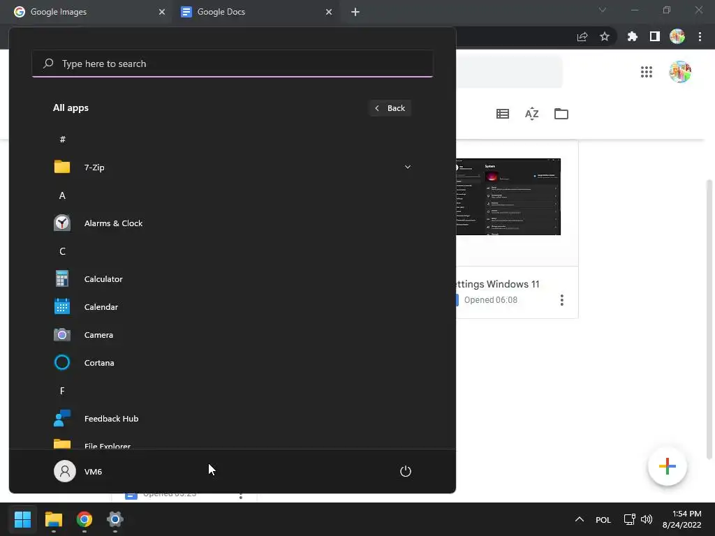Open the Settings Windows 11 document thumbnail

(x=508, y=197)
